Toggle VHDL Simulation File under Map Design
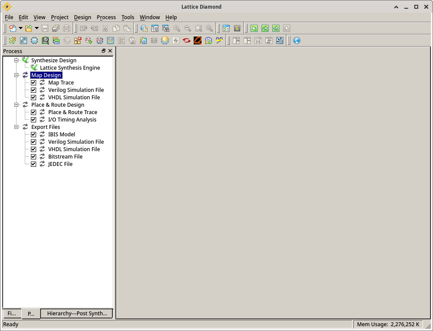The image size is (433, 331). pos(34,98)
